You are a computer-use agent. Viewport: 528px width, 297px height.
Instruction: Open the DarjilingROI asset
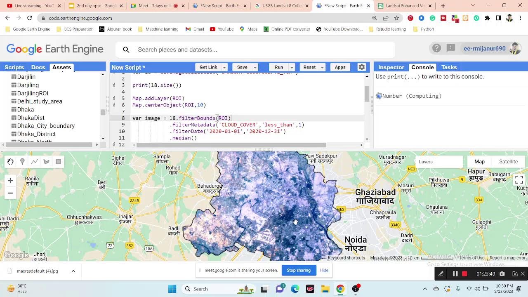pyautogui.click(x=33, y=93)
